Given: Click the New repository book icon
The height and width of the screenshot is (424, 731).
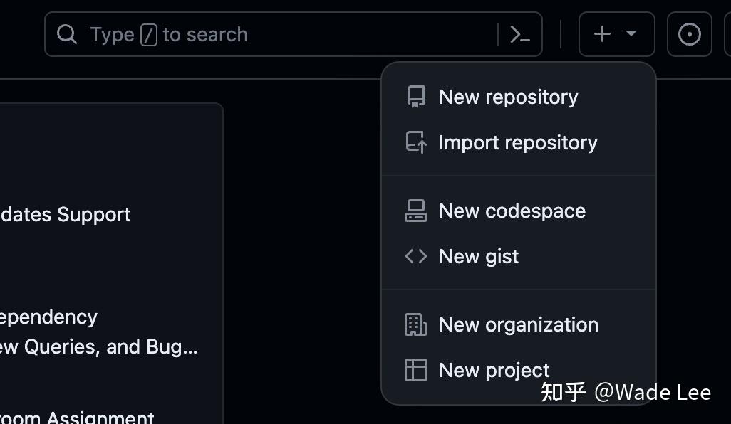Looking at the screenshot, I should pos(415,97).
